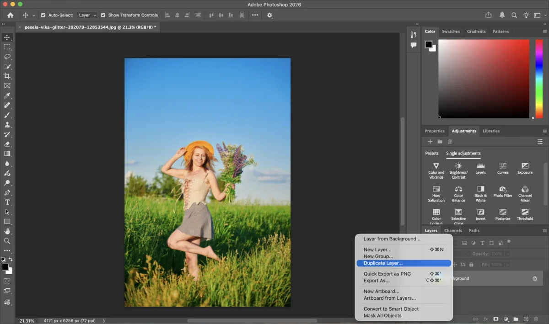This screenshot has width=549, height=324.
Task: Open the Photoshop search icon
Action: point(514,15)
